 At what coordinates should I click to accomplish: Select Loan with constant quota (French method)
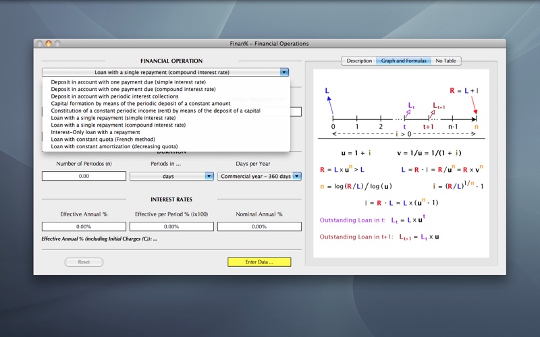click(103, 140)
